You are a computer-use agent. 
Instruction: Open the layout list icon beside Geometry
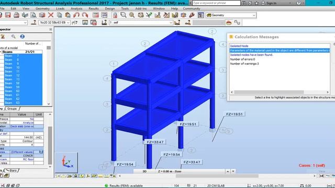[201, 15]
